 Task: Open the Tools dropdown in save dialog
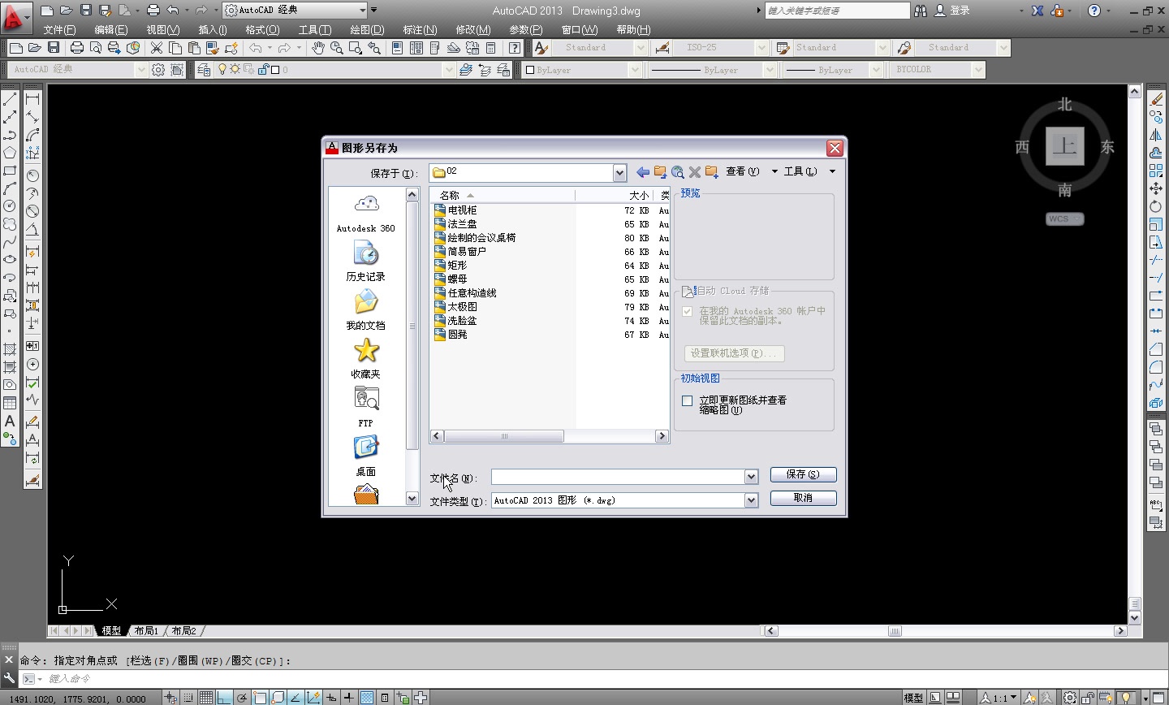click(x=809, y=171)
